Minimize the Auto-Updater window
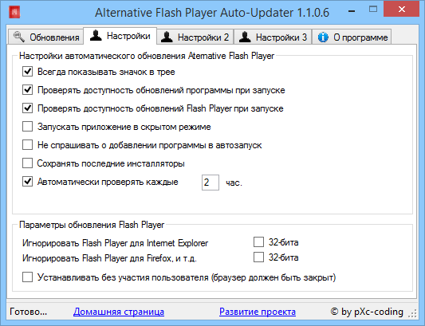Image resolution: width=425 pixels, height=326 pixels. point(352,11)
